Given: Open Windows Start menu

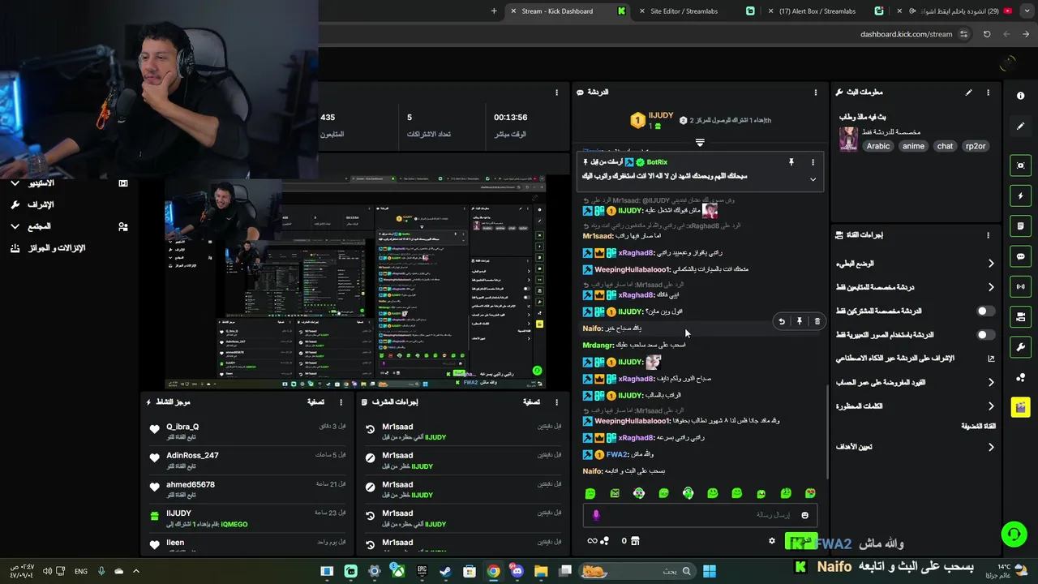Looking at the screenshot, I should [710, 571].
